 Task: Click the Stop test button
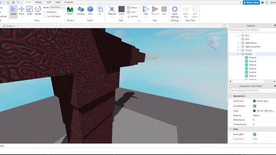pos(164,11)
